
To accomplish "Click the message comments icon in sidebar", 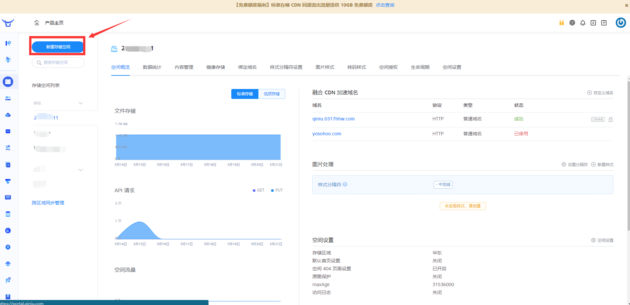I will coord(8,197).
